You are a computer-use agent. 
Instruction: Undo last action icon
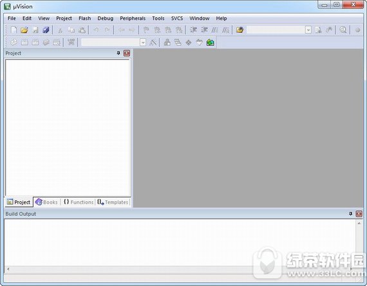(96, 30)
